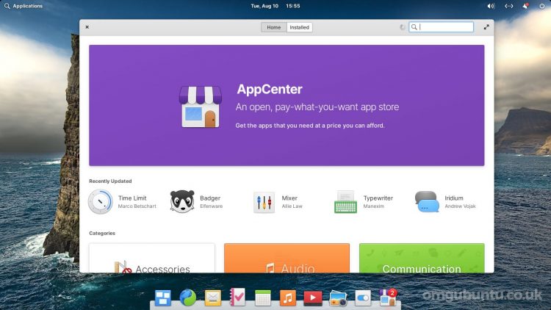Click the "Andrew Vojak" developer name

click(x=461, y=206)
